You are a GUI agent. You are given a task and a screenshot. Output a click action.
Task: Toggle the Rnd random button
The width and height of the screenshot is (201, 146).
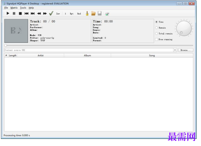[x=79, y=14]
